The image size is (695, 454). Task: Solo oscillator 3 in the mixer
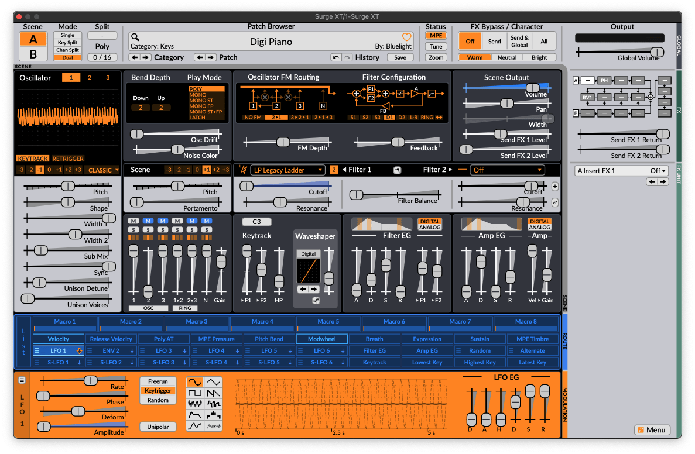point(163,230)
